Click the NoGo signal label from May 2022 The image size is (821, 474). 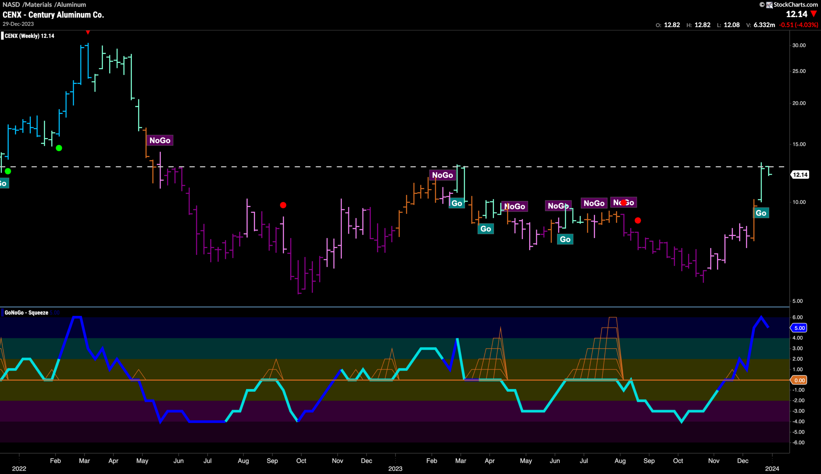160,140
